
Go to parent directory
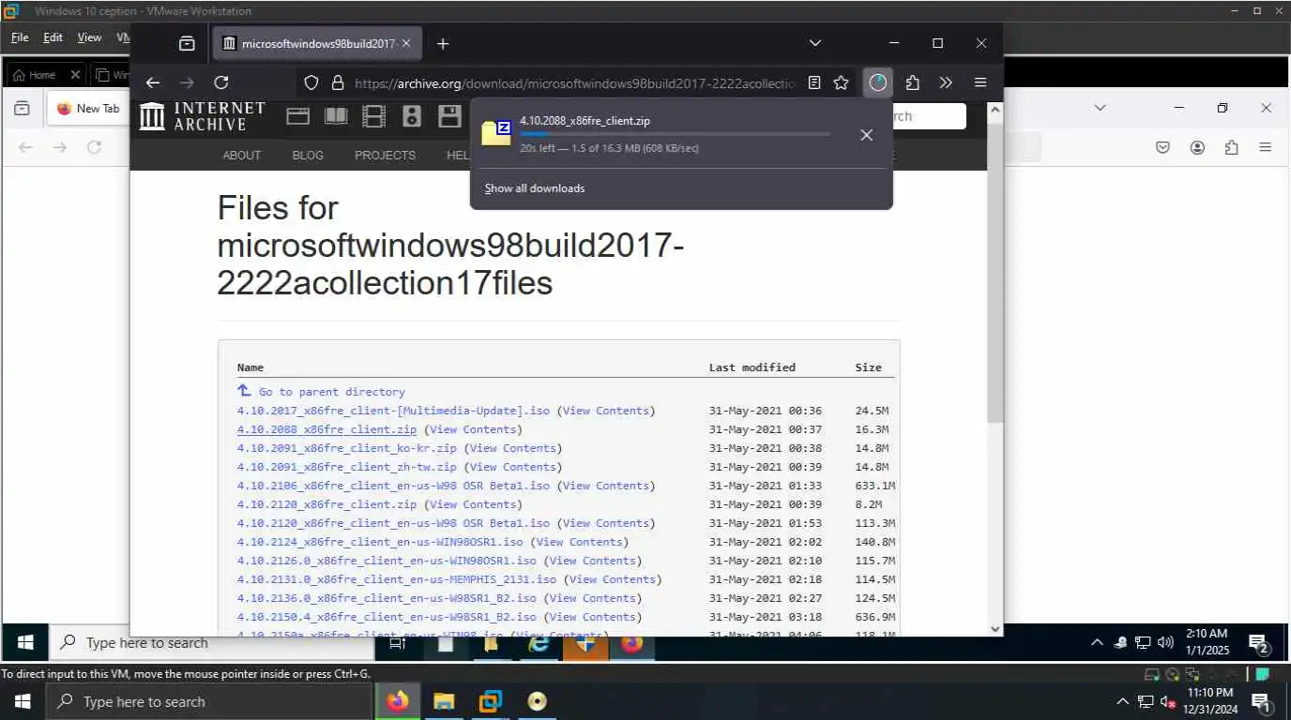point(331,392)
